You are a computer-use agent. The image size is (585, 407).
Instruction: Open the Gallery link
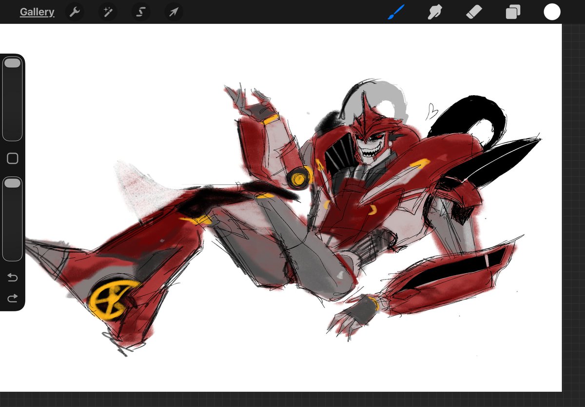37,12
